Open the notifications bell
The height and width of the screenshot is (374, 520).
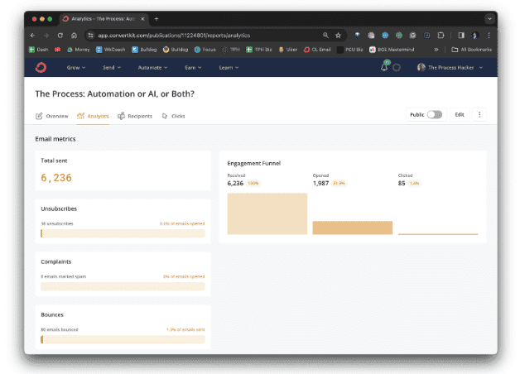pyautogui.click(x=384, y=67)
